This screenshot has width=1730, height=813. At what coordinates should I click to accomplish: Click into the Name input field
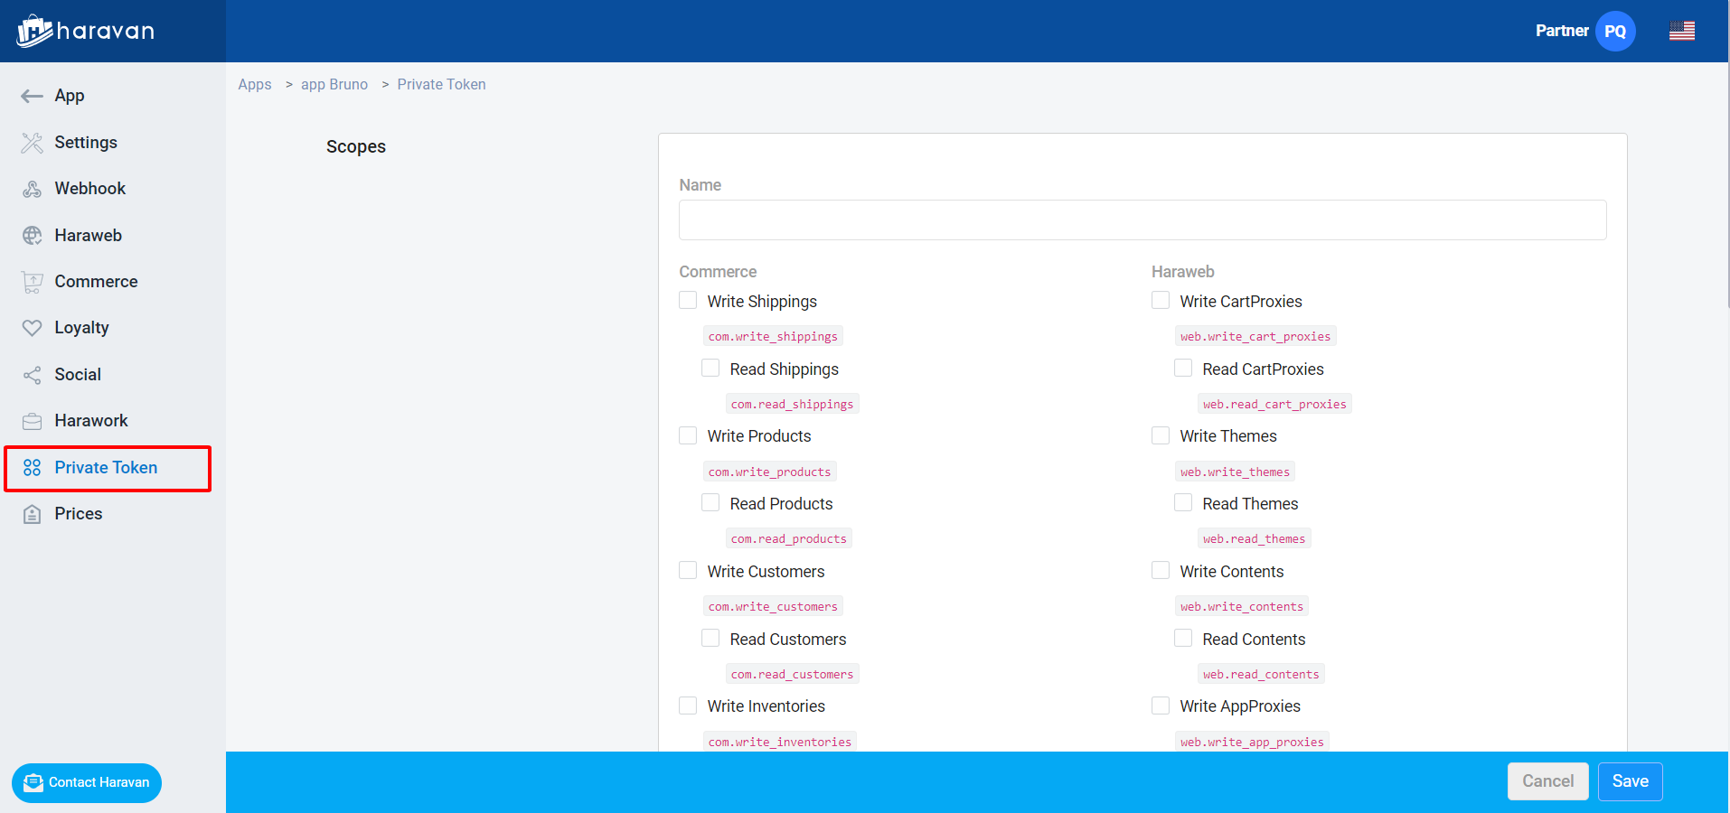(1142, 220)
